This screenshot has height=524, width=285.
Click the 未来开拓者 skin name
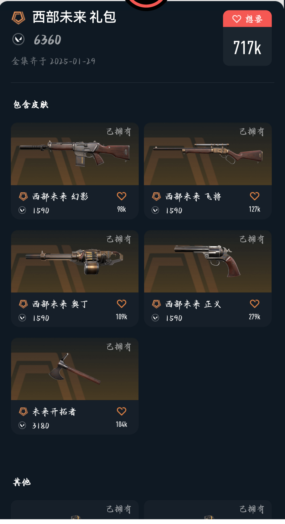54,412
